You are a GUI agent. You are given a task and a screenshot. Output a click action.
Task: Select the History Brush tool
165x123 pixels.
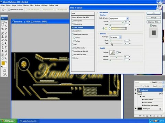[6, 37]
